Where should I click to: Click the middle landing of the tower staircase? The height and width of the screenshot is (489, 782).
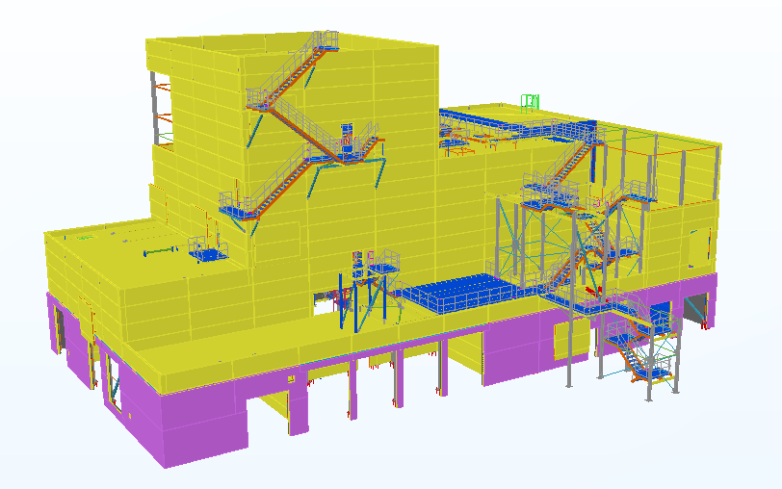point(354,145)
